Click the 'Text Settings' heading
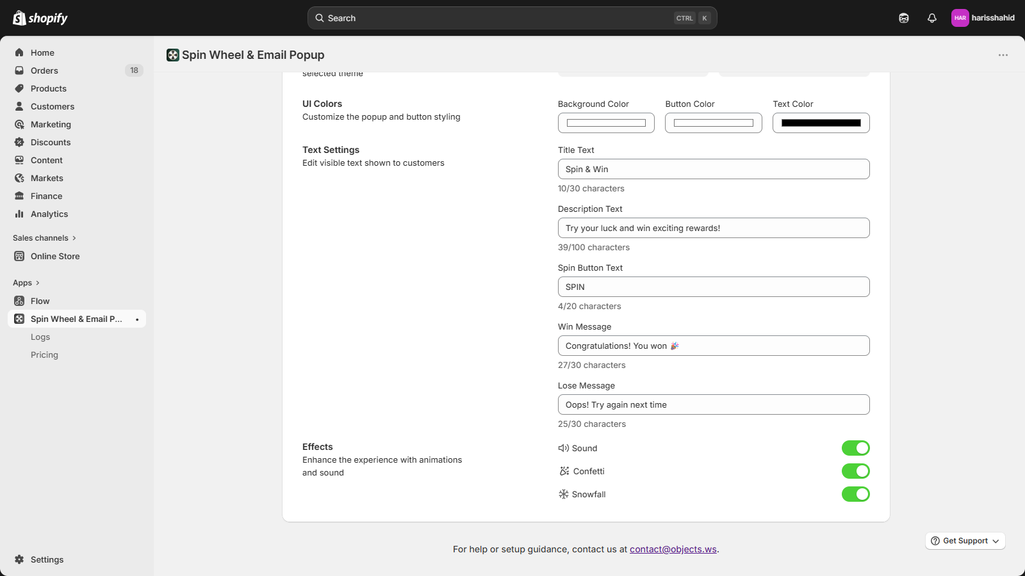Image resolution: width=1025 pixels, height=576 pixels. tap(331, 150)
